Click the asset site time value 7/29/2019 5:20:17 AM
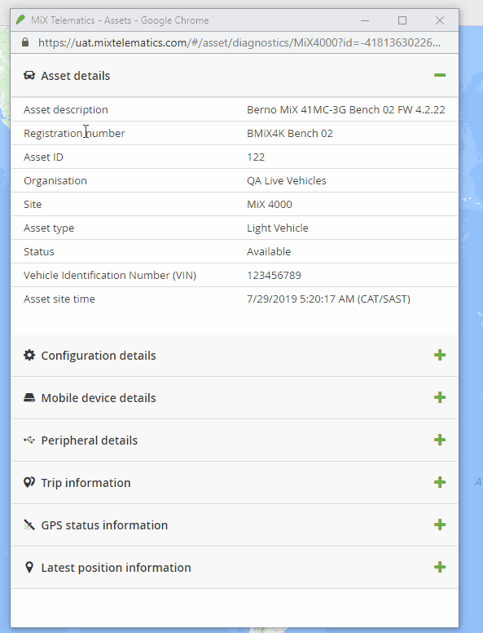Viewport: 483px width, 633px height. tap(328, 299)
